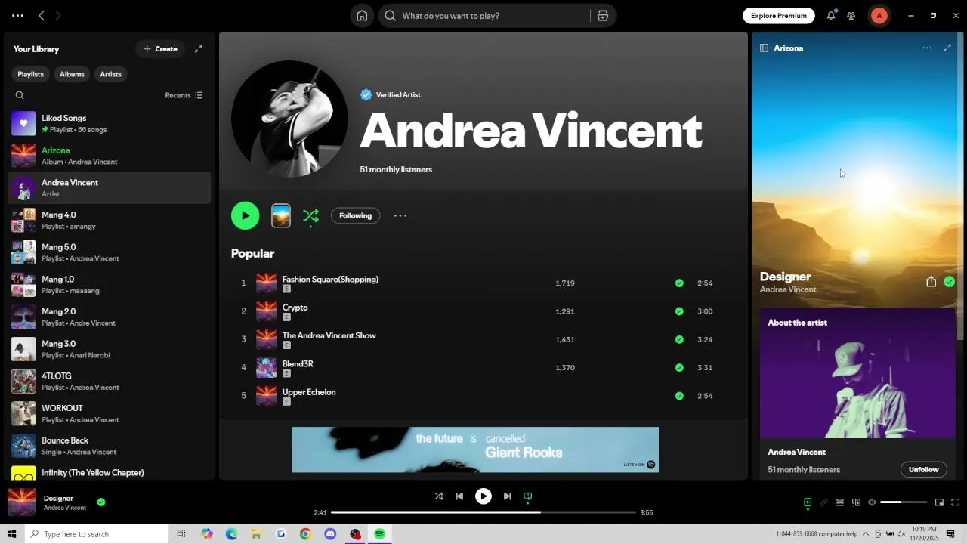Image resolution: width=967 pixels, height=544 pixels.
Task: Show hidden system tray icons
Action: click(866, 534)
